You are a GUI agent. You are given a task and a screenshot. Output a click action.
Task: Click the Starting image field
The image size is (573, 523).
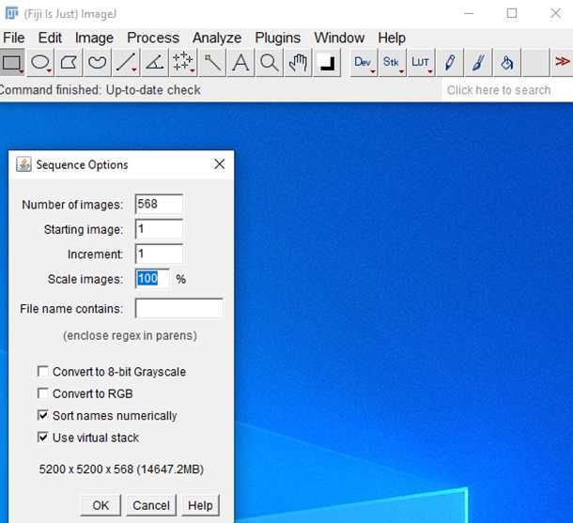coord(159,229)
